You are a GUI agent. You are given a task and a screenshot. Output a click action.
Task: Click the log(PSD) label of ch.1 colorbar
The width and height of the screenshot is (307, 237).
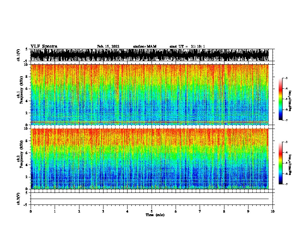point(290,101)
